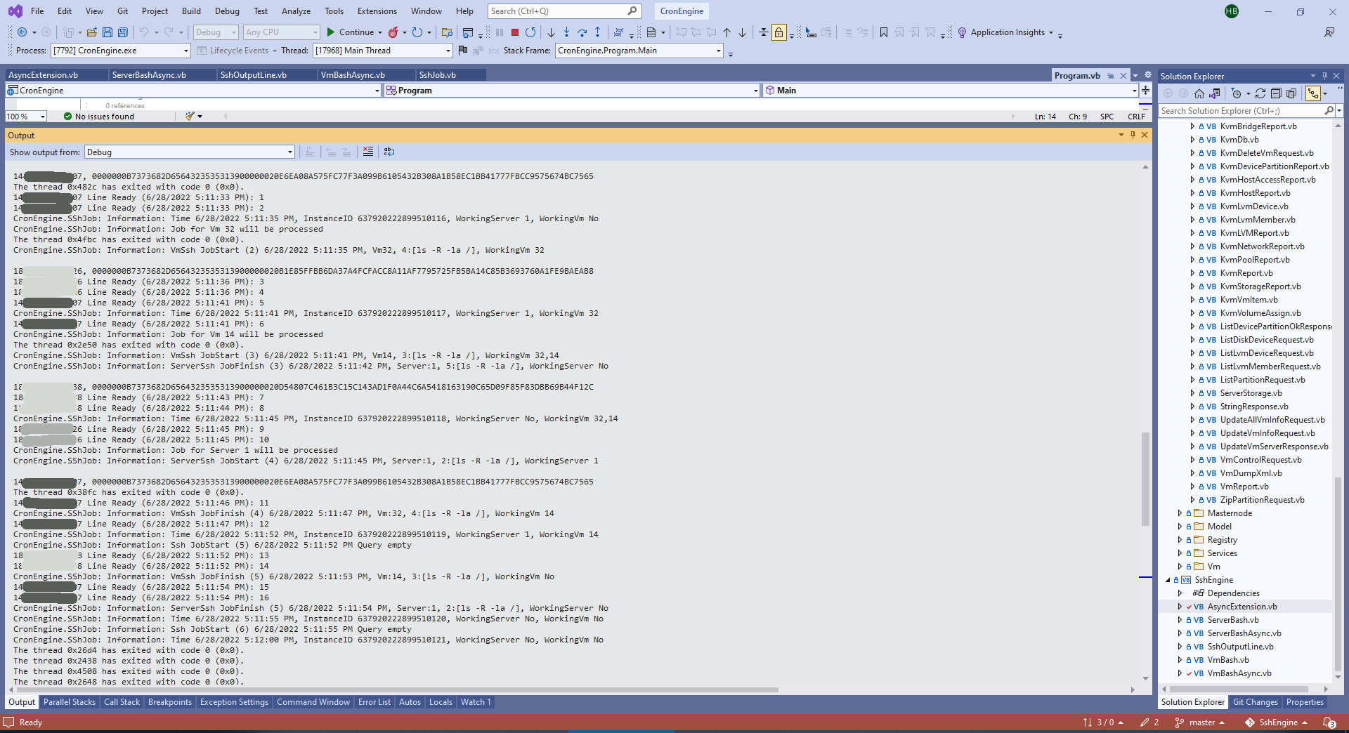Screen dimensions: 1349x733
Task: Click the notifications icon in status bar
Action: pyautogui.click(x=1329, y=722)
